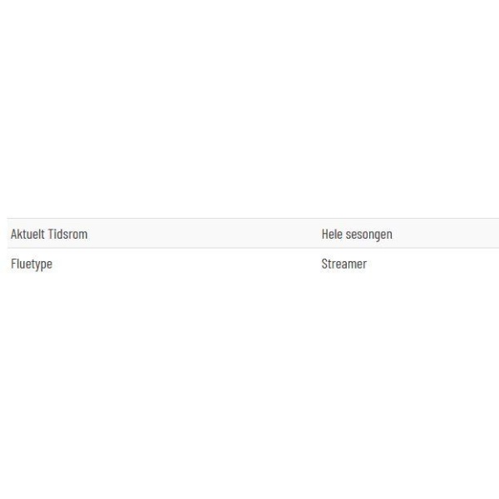The height and width of the screenshot is (499, 499).
Task: Click the gray shaded Aktuelt Tidsrom row
Action: coord(253,233)
